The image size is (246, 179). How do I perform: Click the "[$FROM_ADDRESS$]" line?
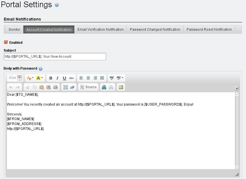(24, 124)
